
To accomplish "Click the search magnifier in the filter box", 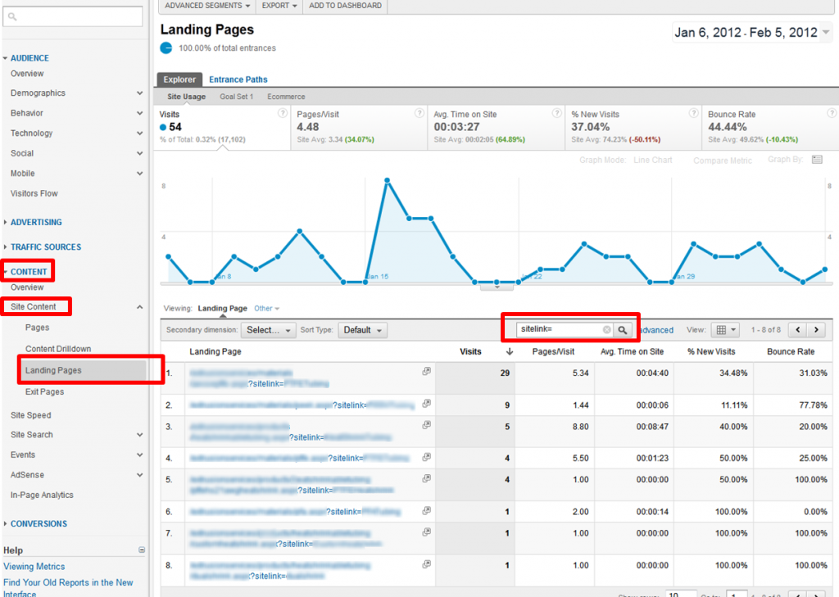I will [x=624, y=329].
